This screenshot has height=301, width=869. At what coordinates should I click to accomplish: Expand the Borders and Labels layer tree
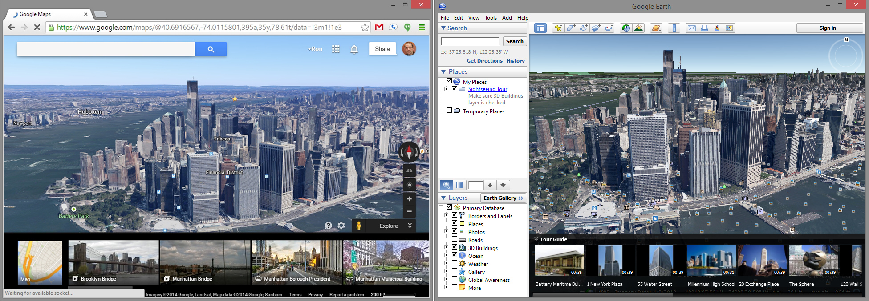pos(447,215)
